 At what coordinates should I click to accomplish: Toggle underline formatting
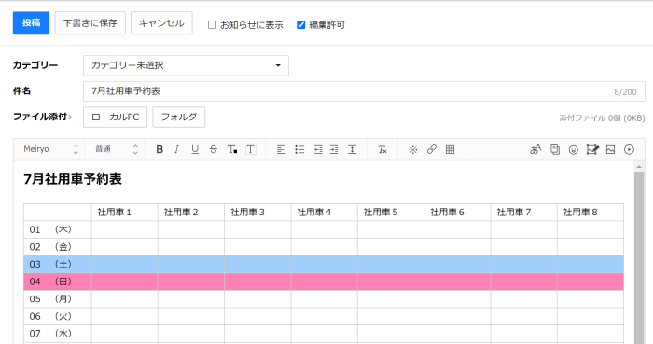[x=195, y=149]
